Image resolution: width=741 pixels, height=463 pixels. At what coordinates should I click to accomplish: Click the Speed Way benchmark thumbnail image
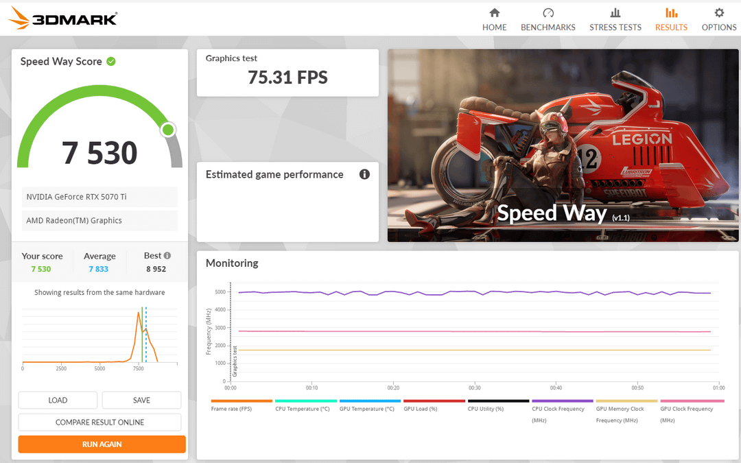[563, 145]
